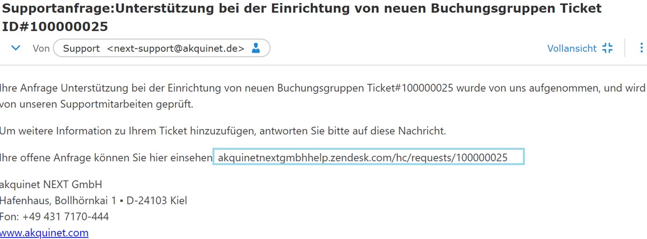
Task: Click the ID#100000025 text in subject
Action: click(55, 27)
